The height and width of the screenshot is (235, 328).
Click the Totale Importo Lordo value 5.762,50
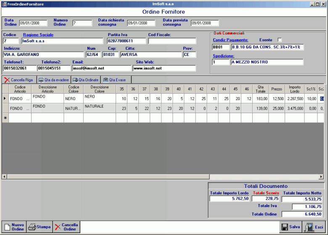(230, 198)
